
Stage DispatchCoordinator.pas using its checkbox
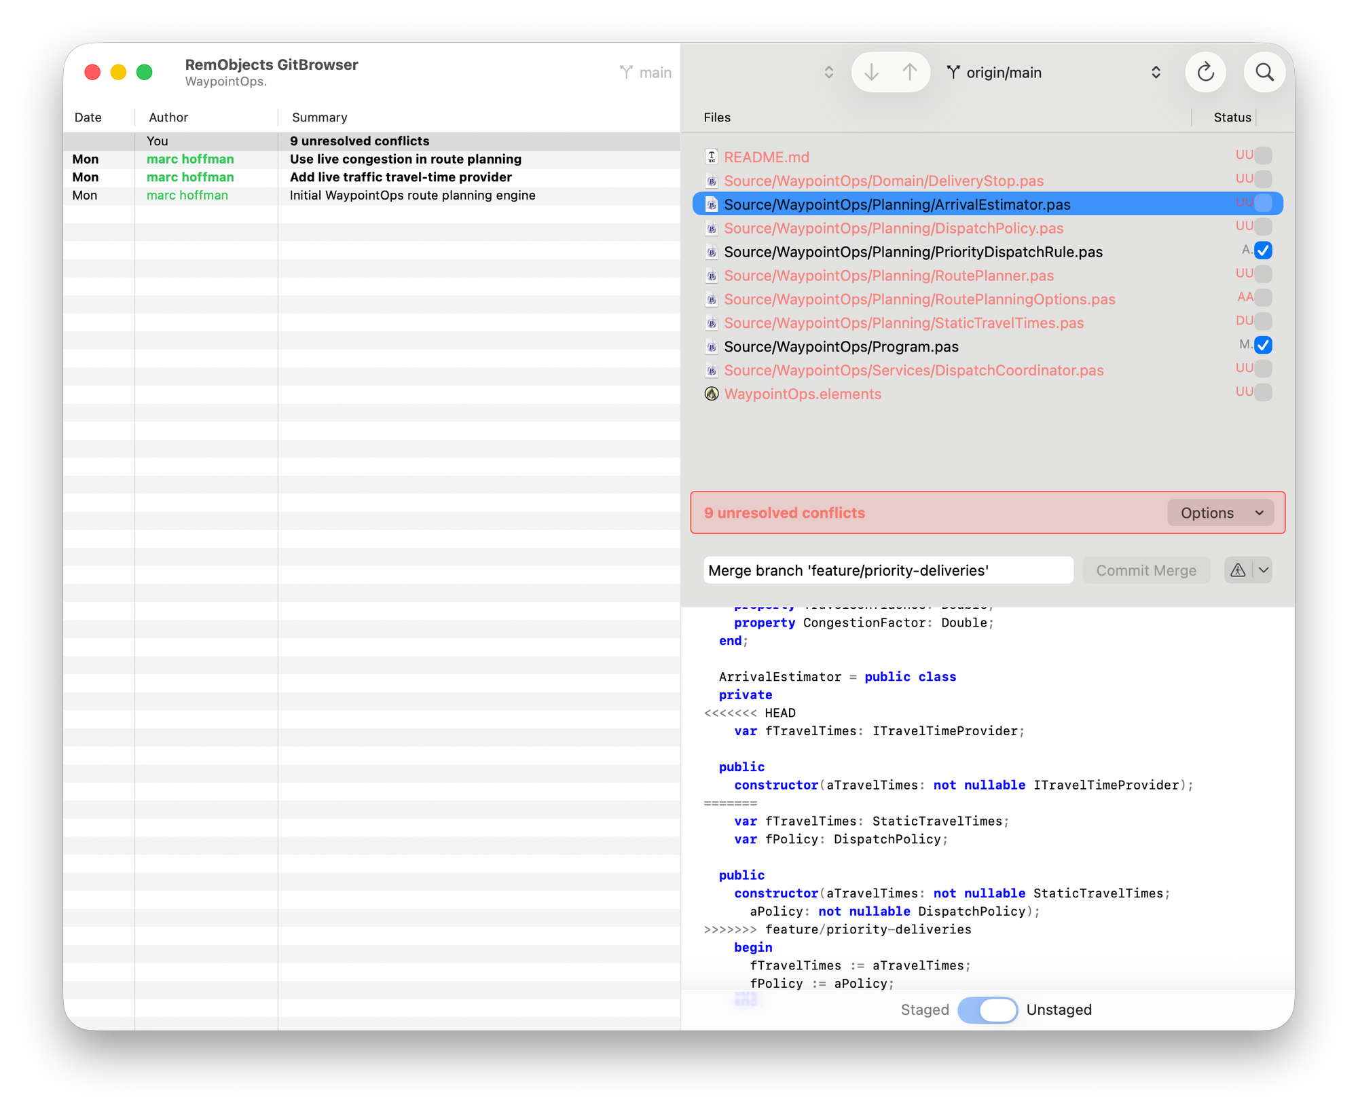1263,369
